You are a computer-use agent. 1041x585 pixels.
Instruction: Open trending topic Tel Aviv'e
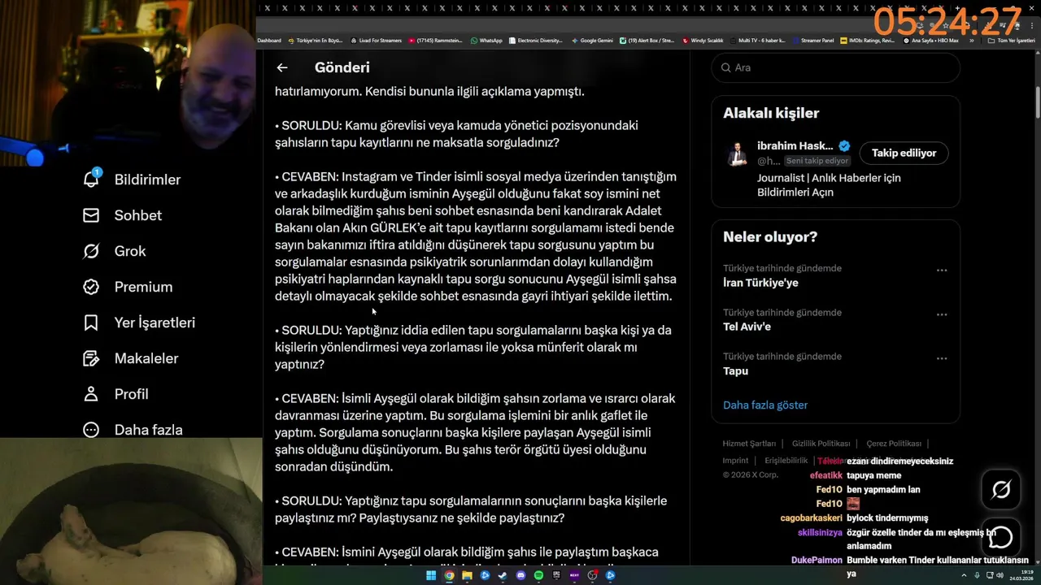point(747,327)
